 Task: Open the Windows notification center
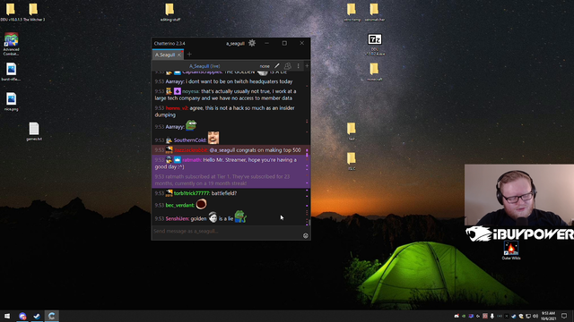(564, 316)
